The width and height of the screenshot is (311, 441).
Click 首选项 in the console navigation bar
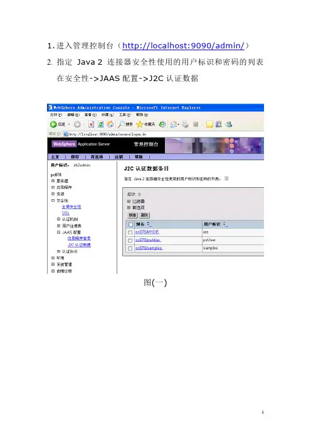point(97,156)
